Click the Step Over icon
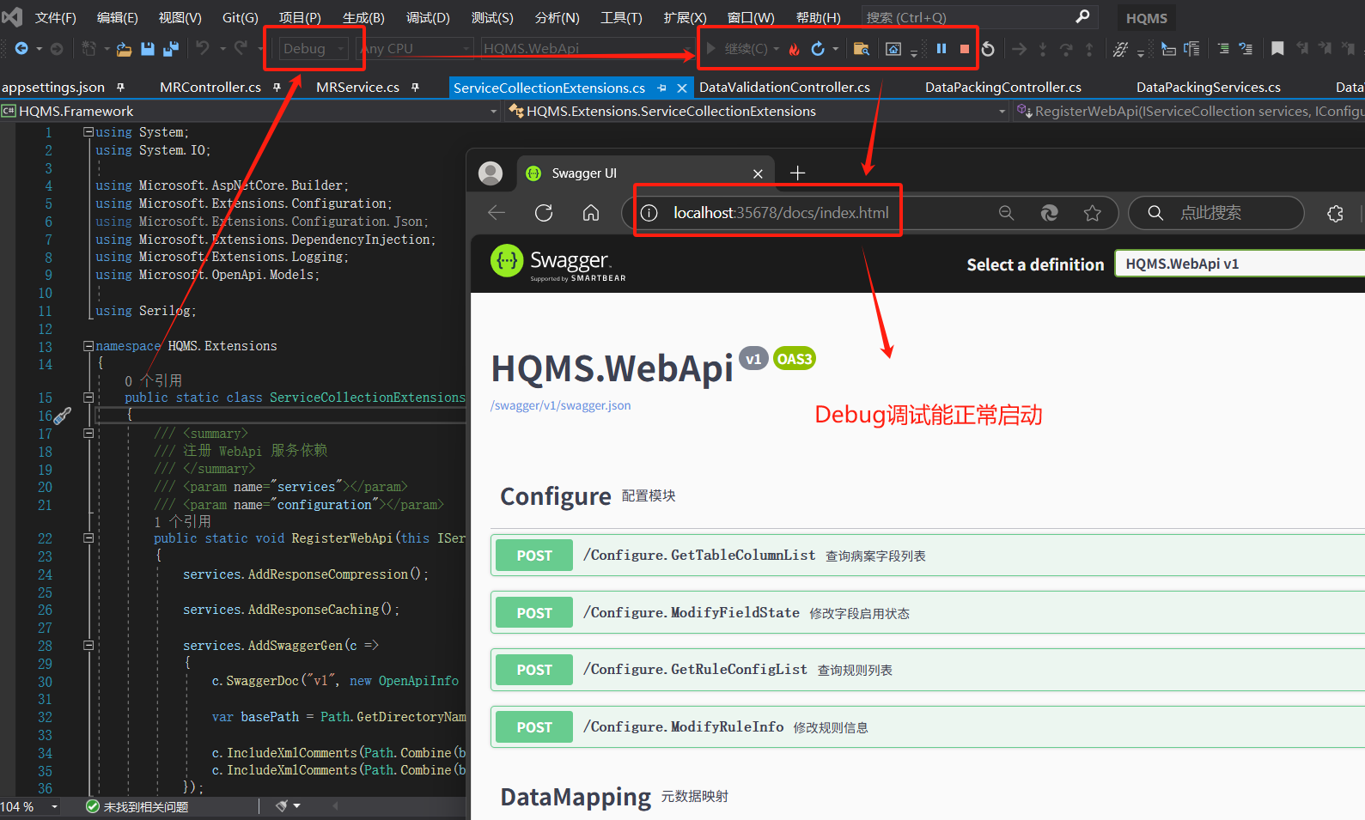The width and height of the screenshot is (1365, 820). point(1066,49)
